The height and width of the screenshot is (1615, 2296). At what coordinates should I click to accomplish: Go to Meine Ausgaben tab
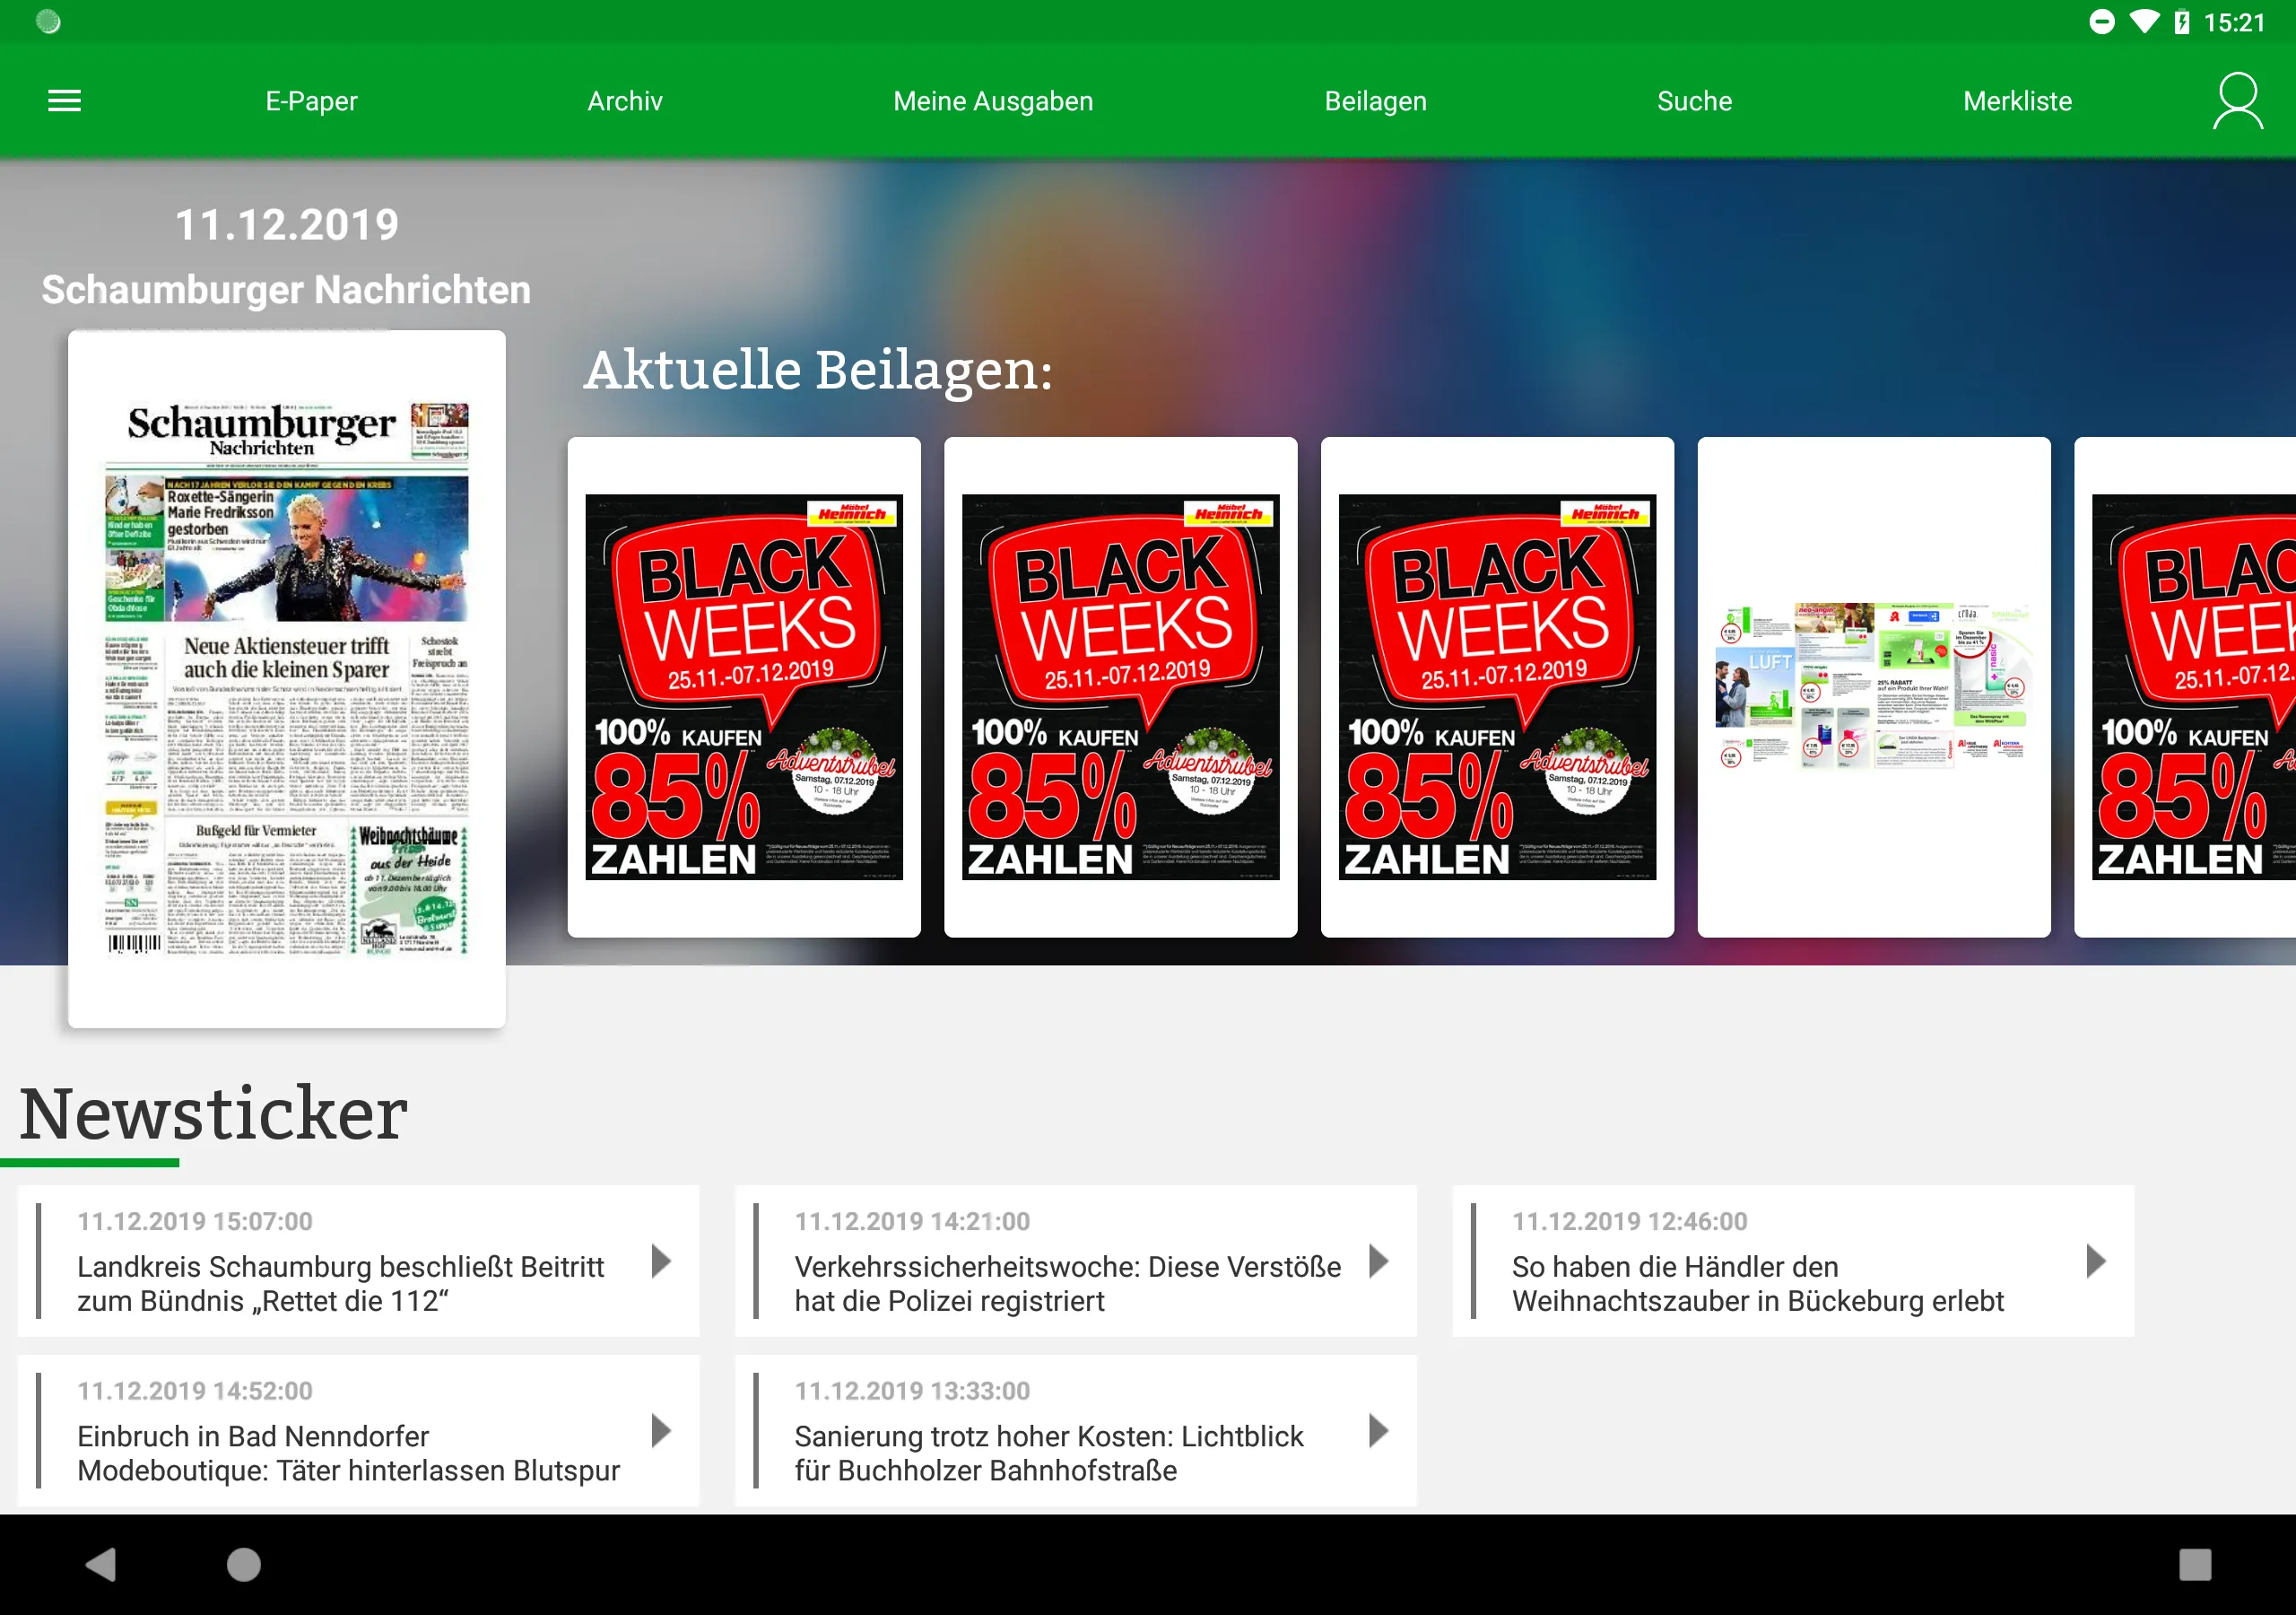click(993, 101)
